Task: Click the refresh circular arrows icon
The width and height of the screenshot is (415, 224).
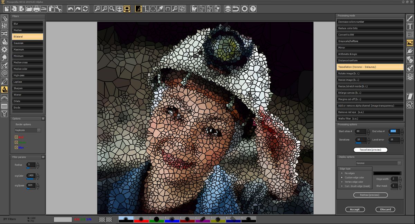Action: (x=85, y=9)
